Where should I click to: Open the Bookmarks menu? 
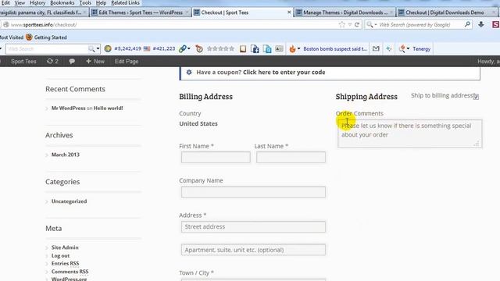click(62, 3)
